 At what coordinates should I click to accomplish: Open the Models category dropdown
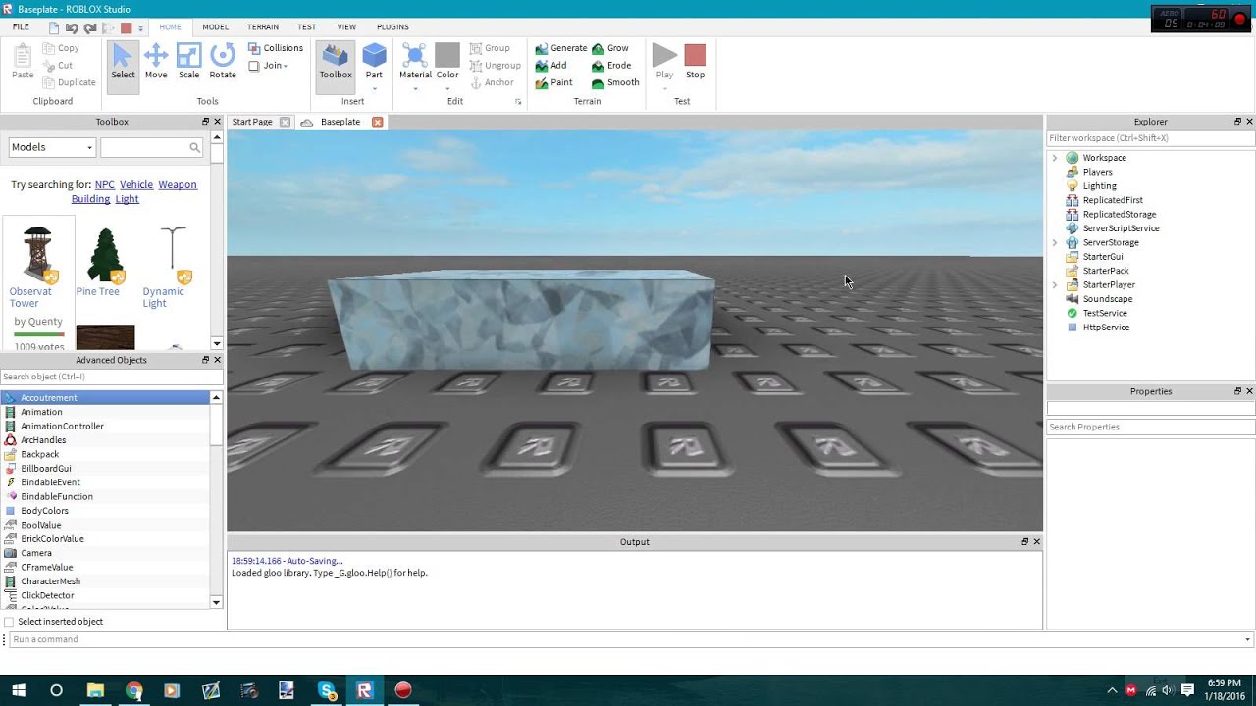click(52, 147)
